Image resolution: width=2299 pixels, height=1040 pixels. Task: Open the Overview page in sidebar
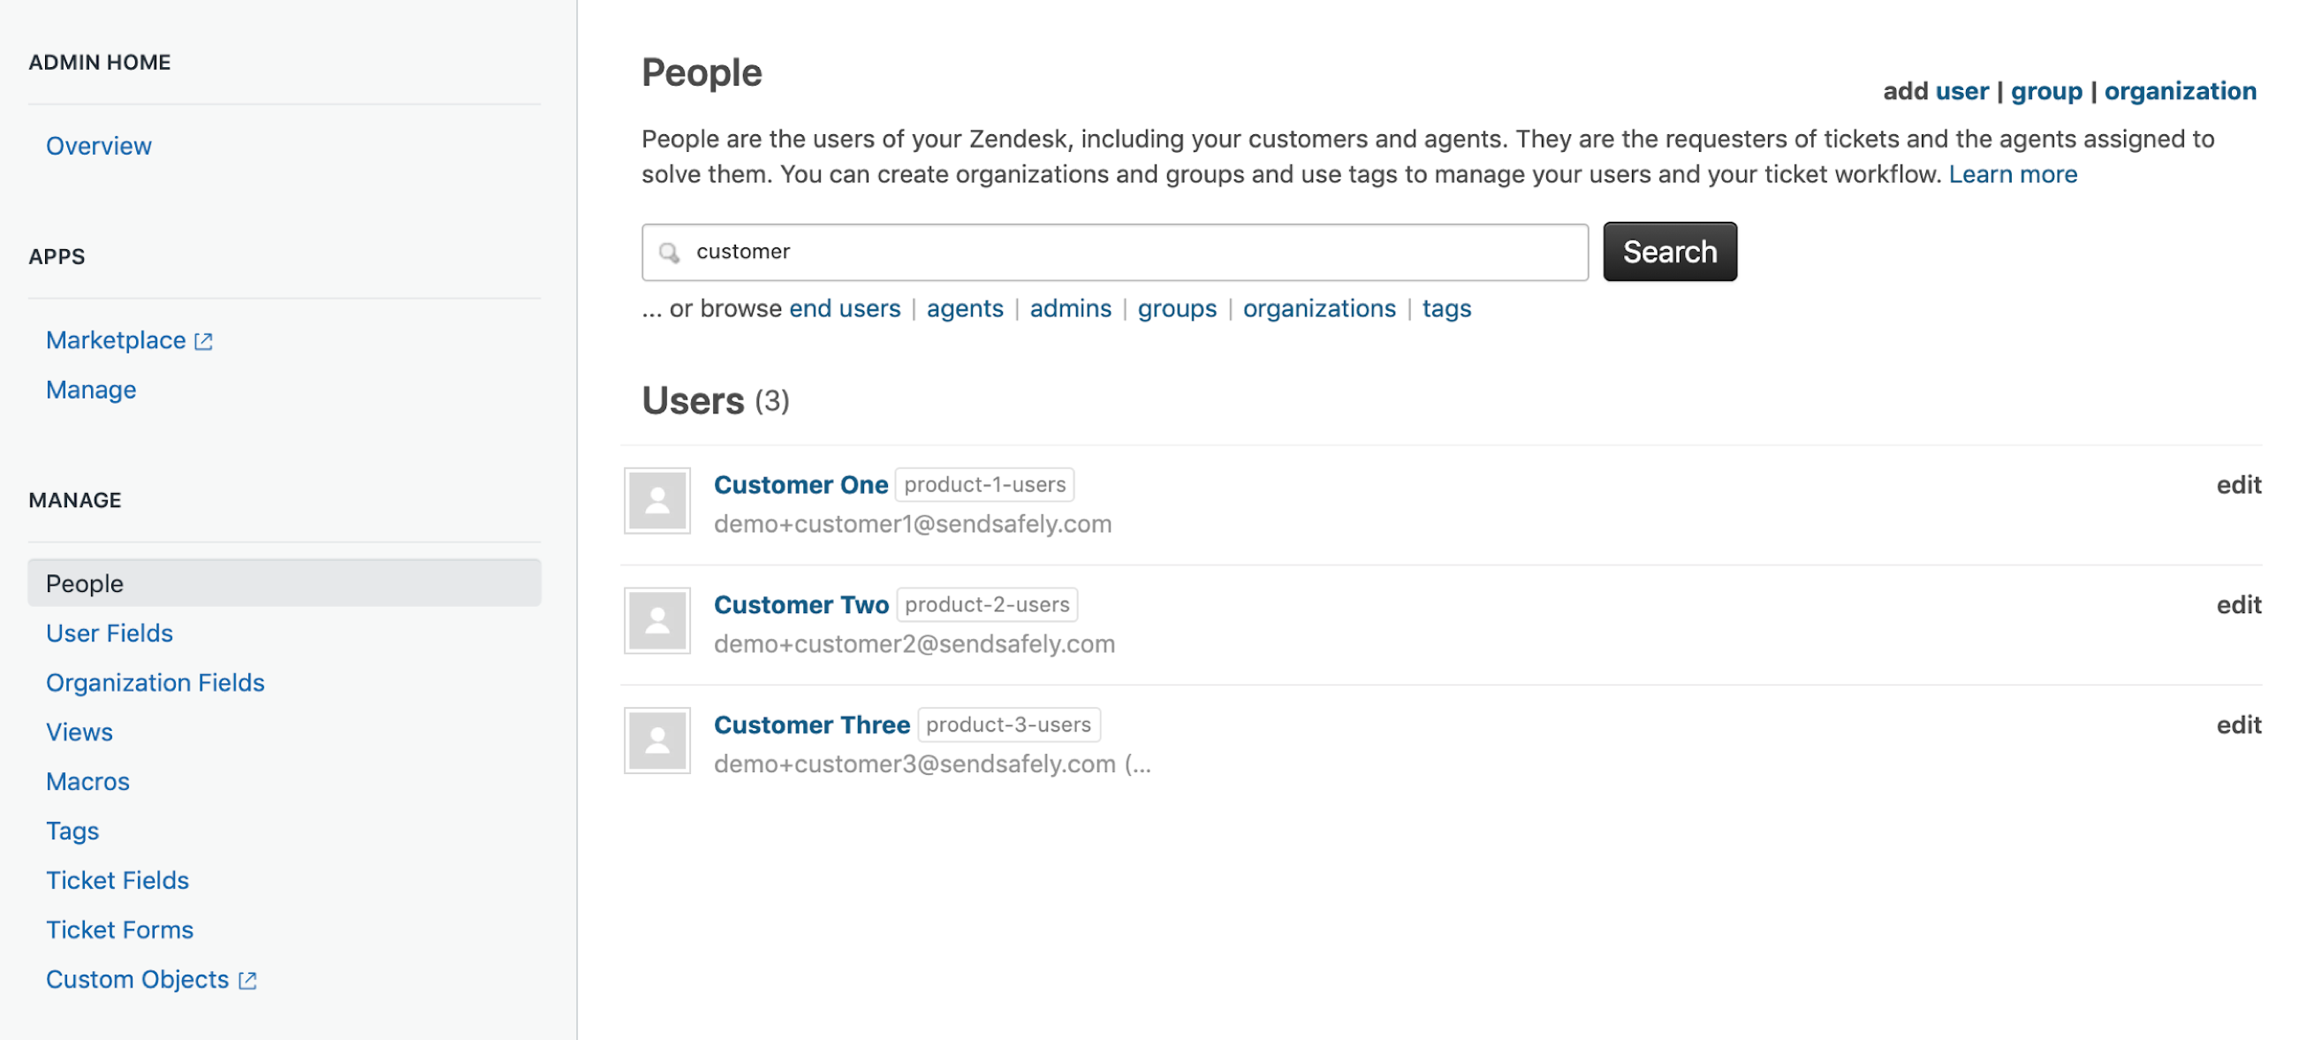coord(98,146)
